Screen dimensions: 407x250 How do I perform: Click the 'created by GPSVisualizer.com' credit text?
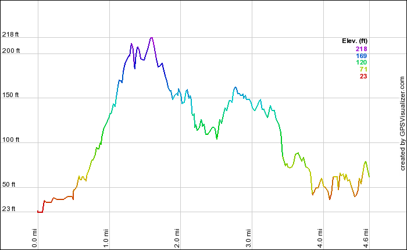point(402,123)
